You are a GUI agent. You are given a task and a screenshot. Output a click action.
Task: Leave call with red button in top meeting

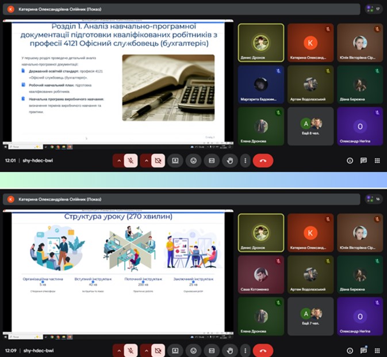click(x=263, y=161)
